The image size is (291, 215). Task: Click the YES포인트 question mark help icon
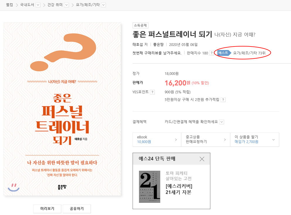[152, 92]
